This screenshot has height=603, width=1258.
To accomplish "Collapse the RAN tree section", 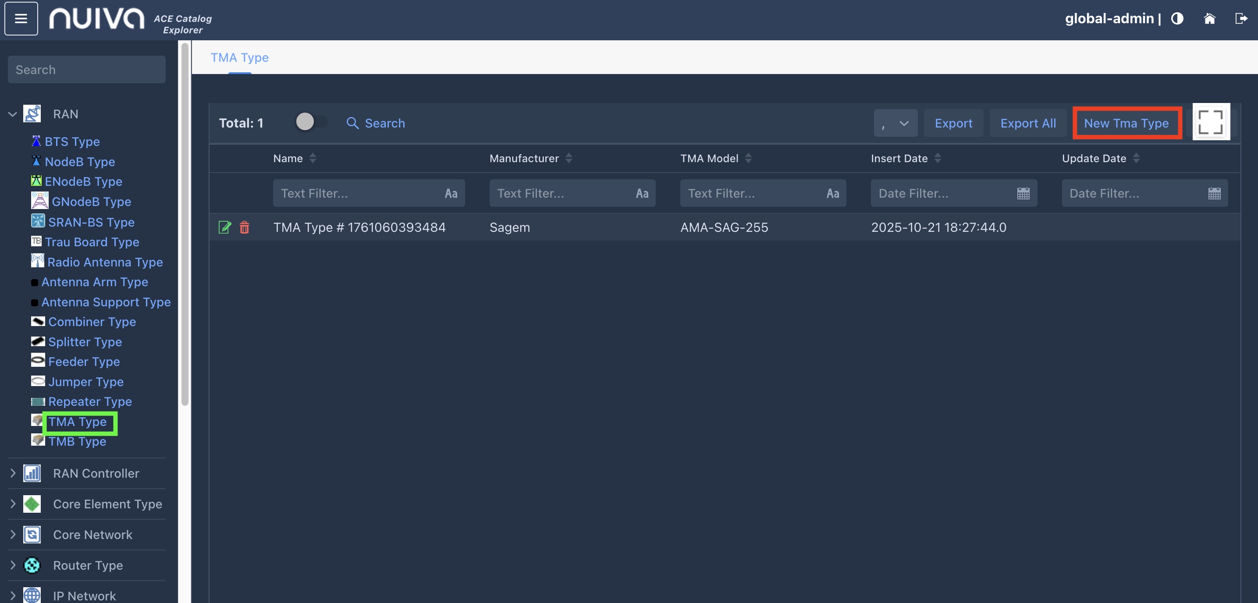I will click(x=13, y=114).
